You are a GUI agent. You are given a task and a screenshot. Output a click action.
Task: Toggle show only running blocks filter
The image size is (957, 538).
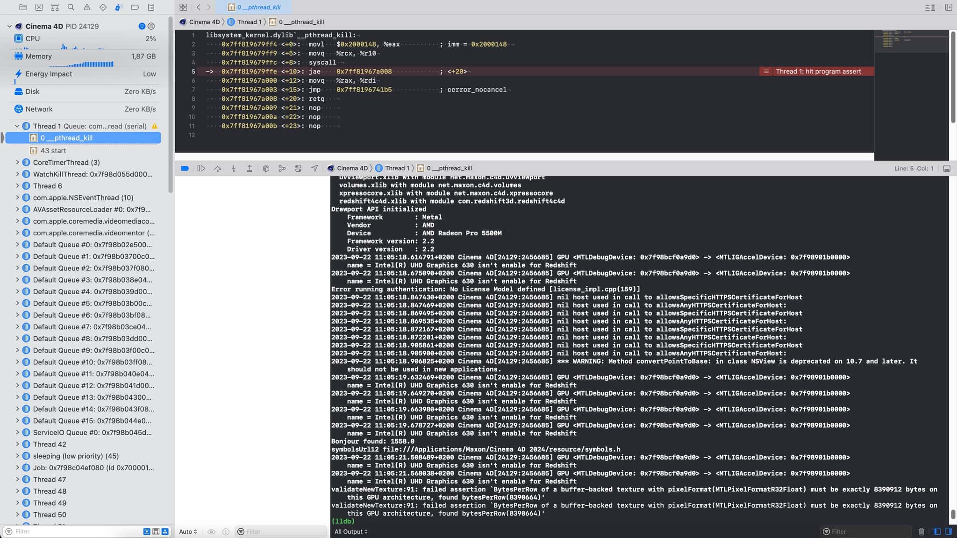click(x=165, y=531)
